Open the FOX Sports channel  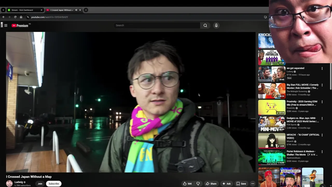(x=292, y=125)
